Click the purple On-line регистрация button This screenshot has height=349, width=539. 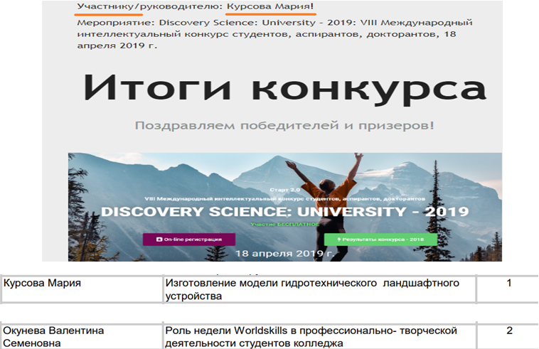[189, 240]
